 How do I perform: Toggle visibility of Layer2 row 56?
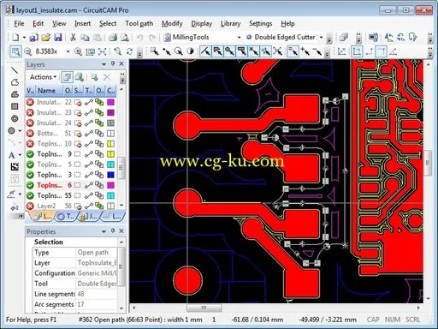(30, 206)
